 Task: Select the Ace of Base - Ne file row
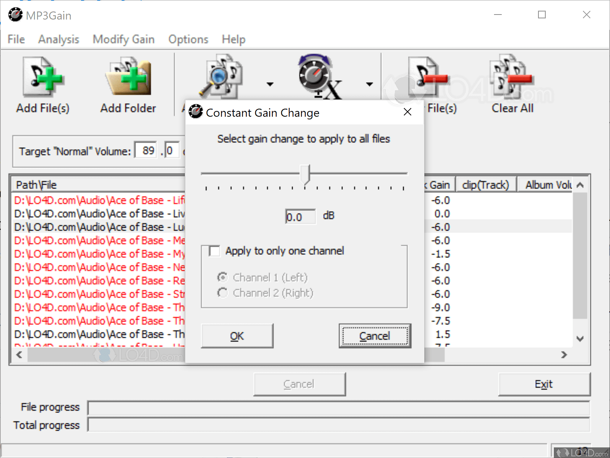click(99, 267)
